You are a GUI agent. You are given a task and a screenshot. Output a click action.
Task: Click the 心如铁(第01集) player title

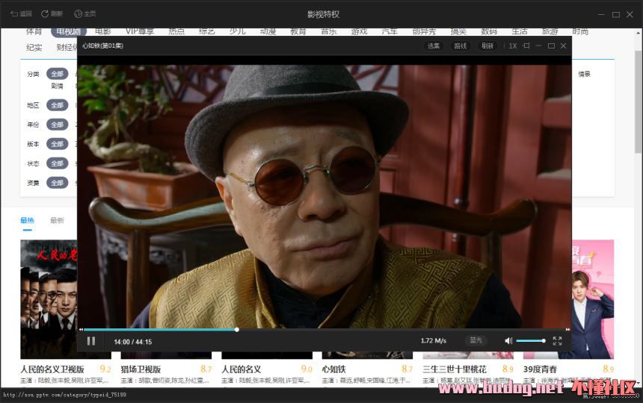pyautogui.click(x=102, y=46)
